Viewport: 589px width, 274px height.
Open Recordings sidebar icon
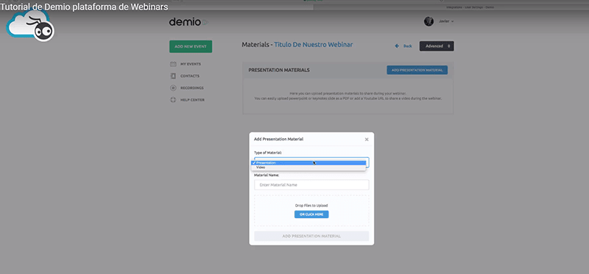tap(173, 88)
